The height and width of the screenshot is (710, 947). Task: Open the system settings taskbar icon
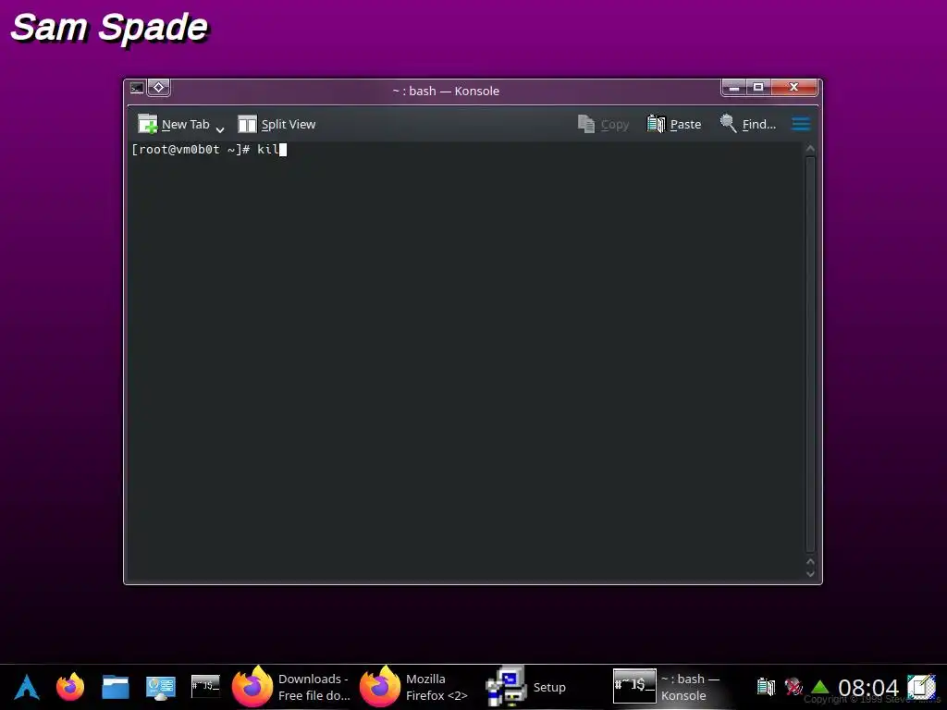click(161, 687)
